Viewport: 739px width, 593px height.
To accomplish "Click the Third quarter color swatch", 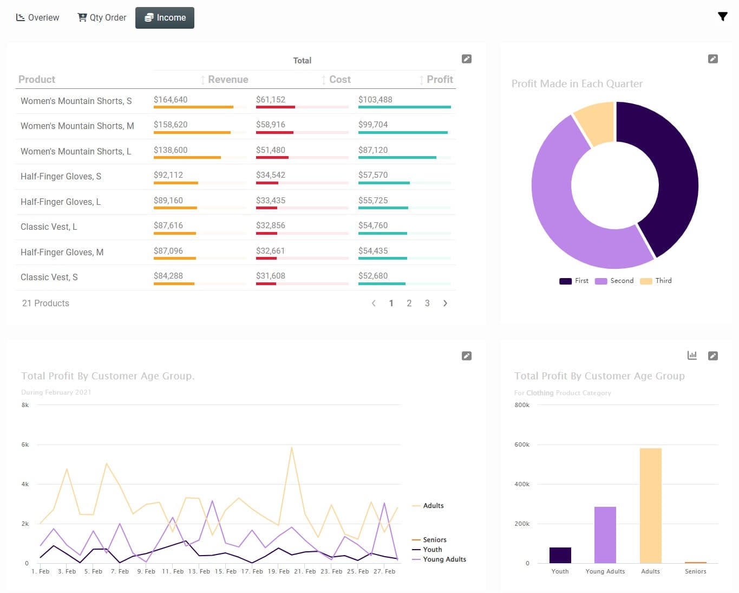I will point(646,281).
